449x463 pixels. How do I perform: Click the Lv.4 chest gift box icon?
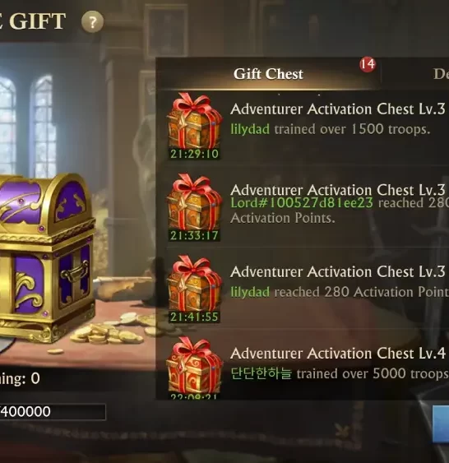[193, 368]
